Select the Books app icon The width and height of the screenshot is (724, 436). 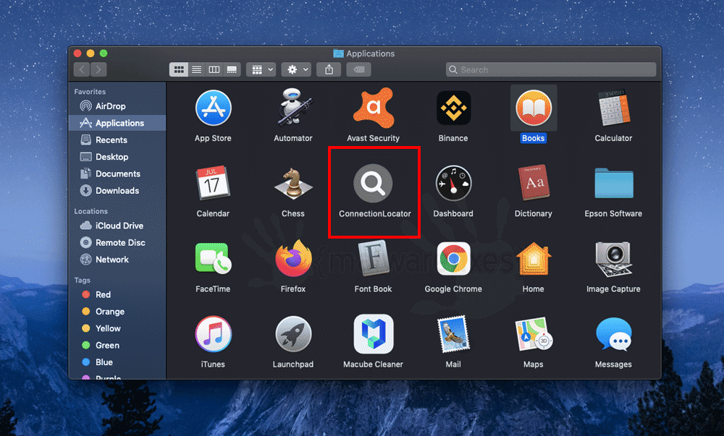pyautogui.click(x=534, y=108)
